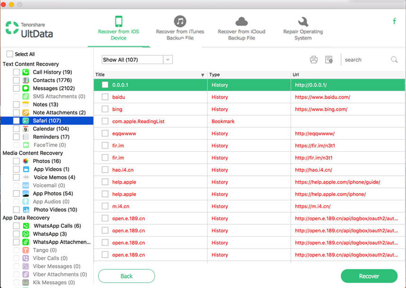Viewport: 406px width, 288px height.
Task: Open the Show All (107) dropdown
Action: [137, 60]
